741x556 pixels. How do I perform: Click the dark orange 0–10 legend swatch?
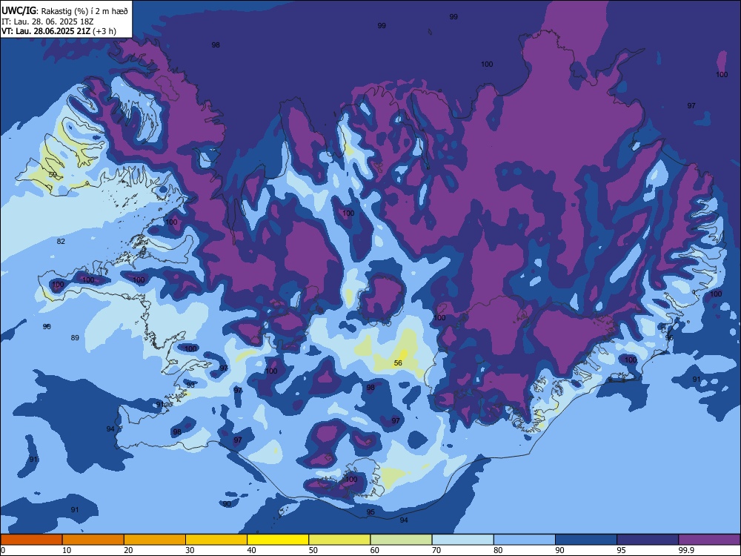pos(31,540)
